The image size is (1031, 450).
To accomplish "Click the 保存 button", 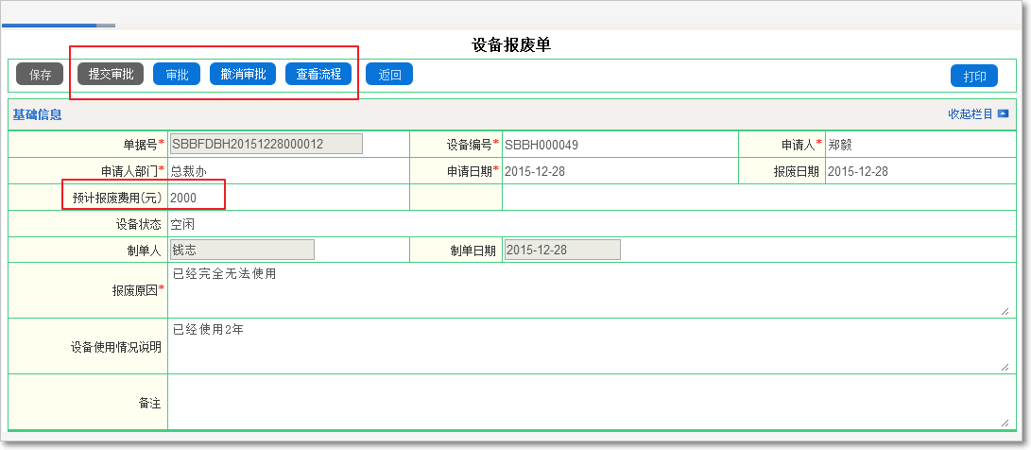I will click(40, 75).
